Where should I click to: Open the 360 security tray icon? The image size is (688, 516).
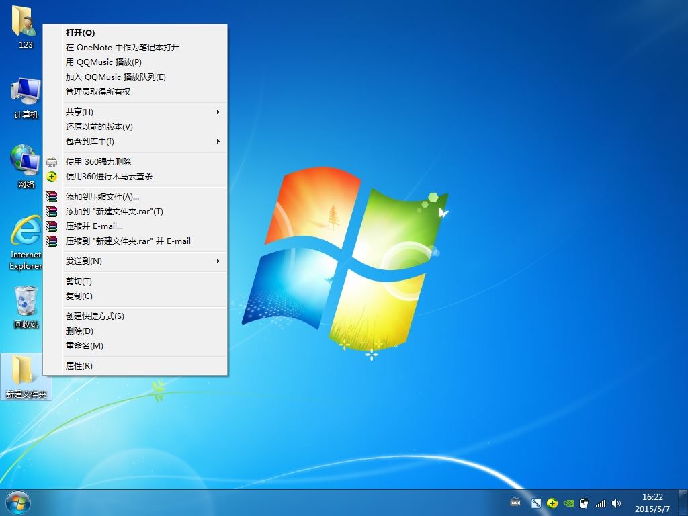(x=552, y=503)
